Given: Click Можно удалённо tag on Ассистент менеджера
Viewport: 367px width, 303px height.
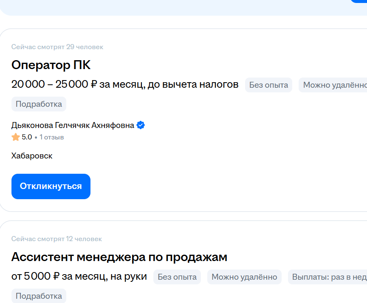Looking at the screenshot, I should pyautogui.click(x=244, y=277).
